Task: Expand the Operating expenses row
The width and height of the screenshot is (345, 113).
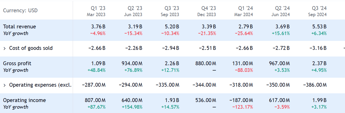Action: [x=5, y=85]
